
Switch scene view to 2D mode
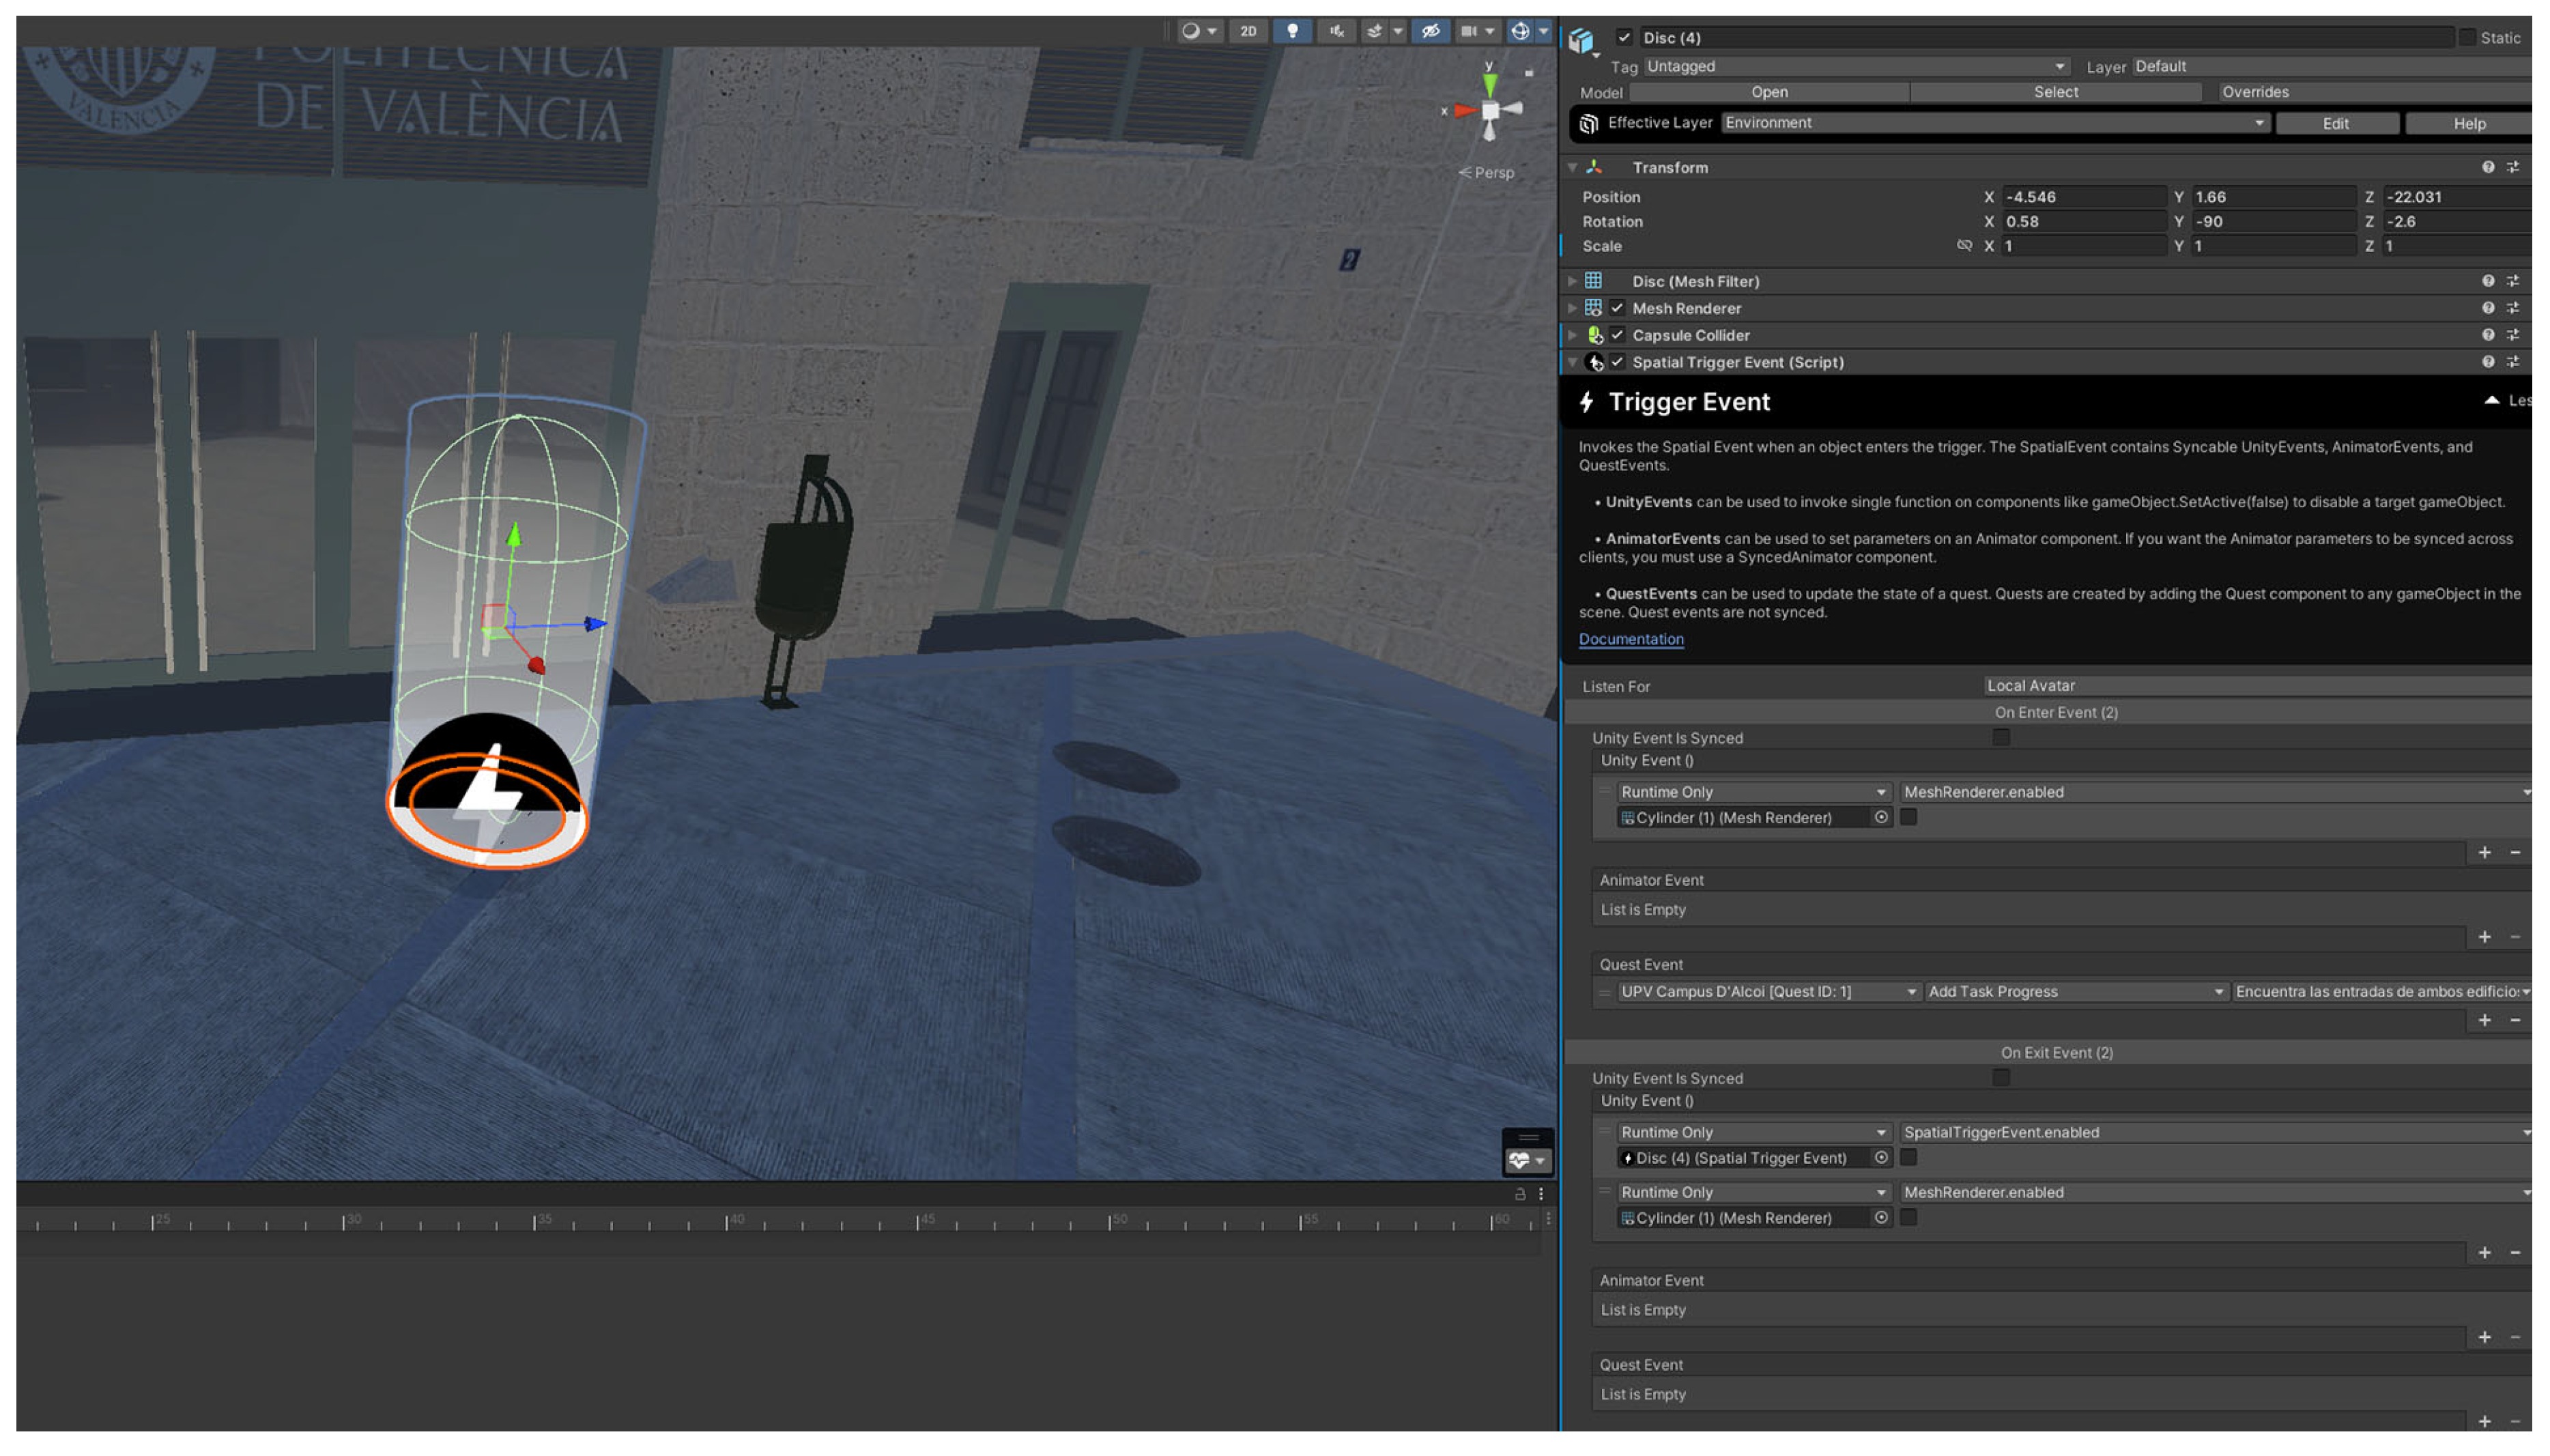(1248, 31)
